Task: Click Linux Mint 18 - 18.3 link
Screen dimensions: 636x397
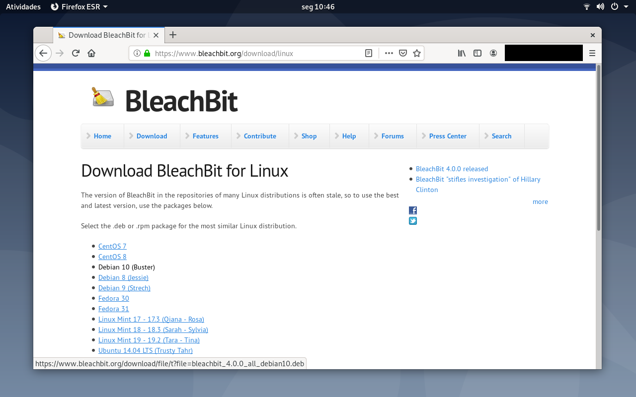Action: pos(153,330)
